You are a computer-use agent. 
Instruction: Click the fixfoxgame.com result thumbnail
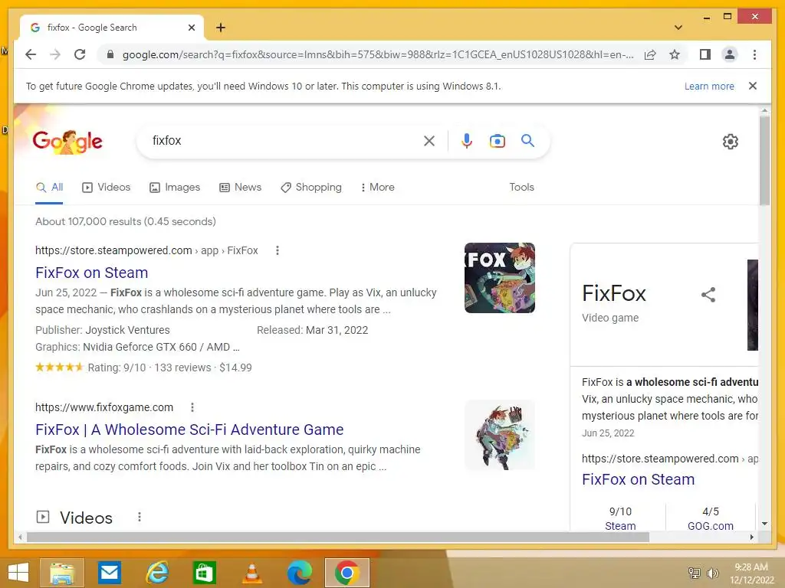click(500, 435)
